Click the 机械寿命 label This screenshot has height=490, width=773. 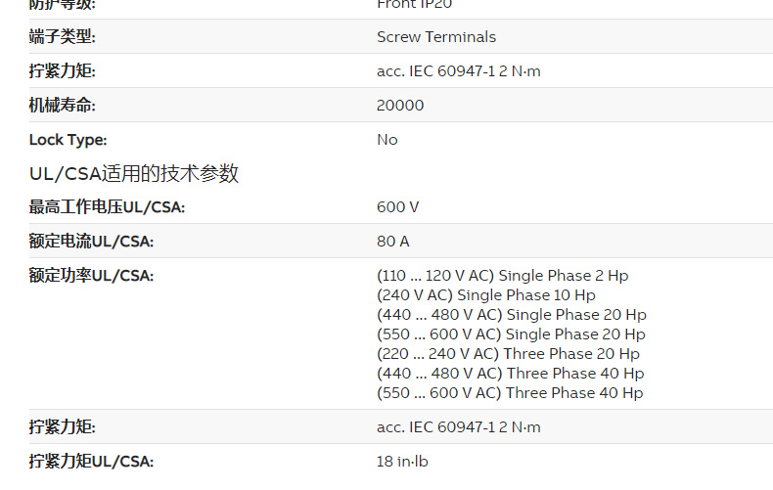tap(63, 106)
